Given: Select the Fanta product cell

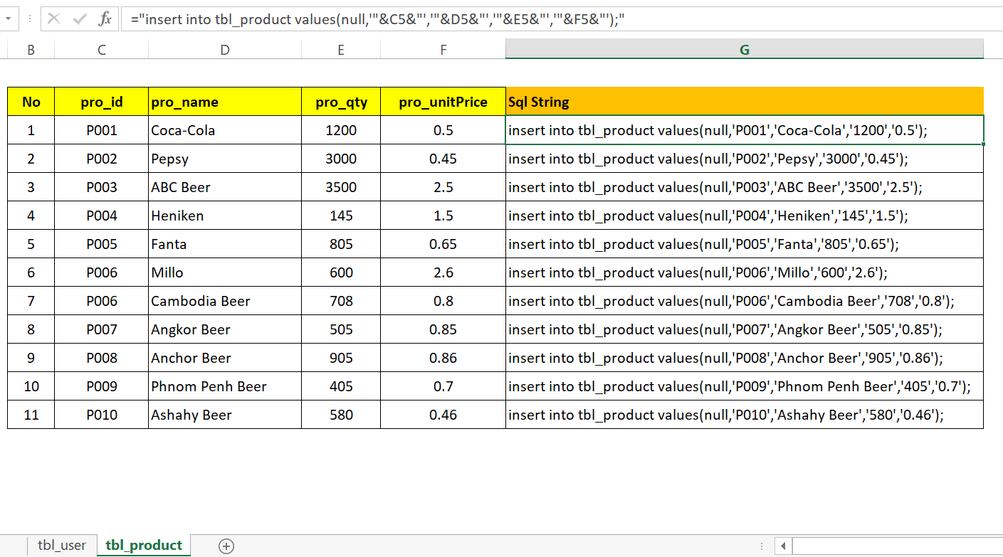Looking at the screenshot, I should (x=225, y=244).
